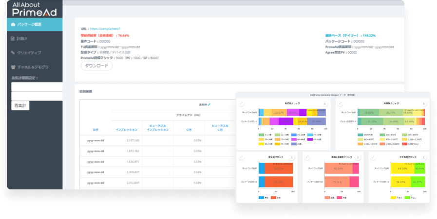
Task: Click the first date range input field
Action: 37,87
